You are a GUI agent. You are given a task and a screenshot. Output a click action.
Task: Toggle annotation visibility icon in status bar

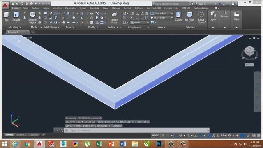click(x=208, y=135)
